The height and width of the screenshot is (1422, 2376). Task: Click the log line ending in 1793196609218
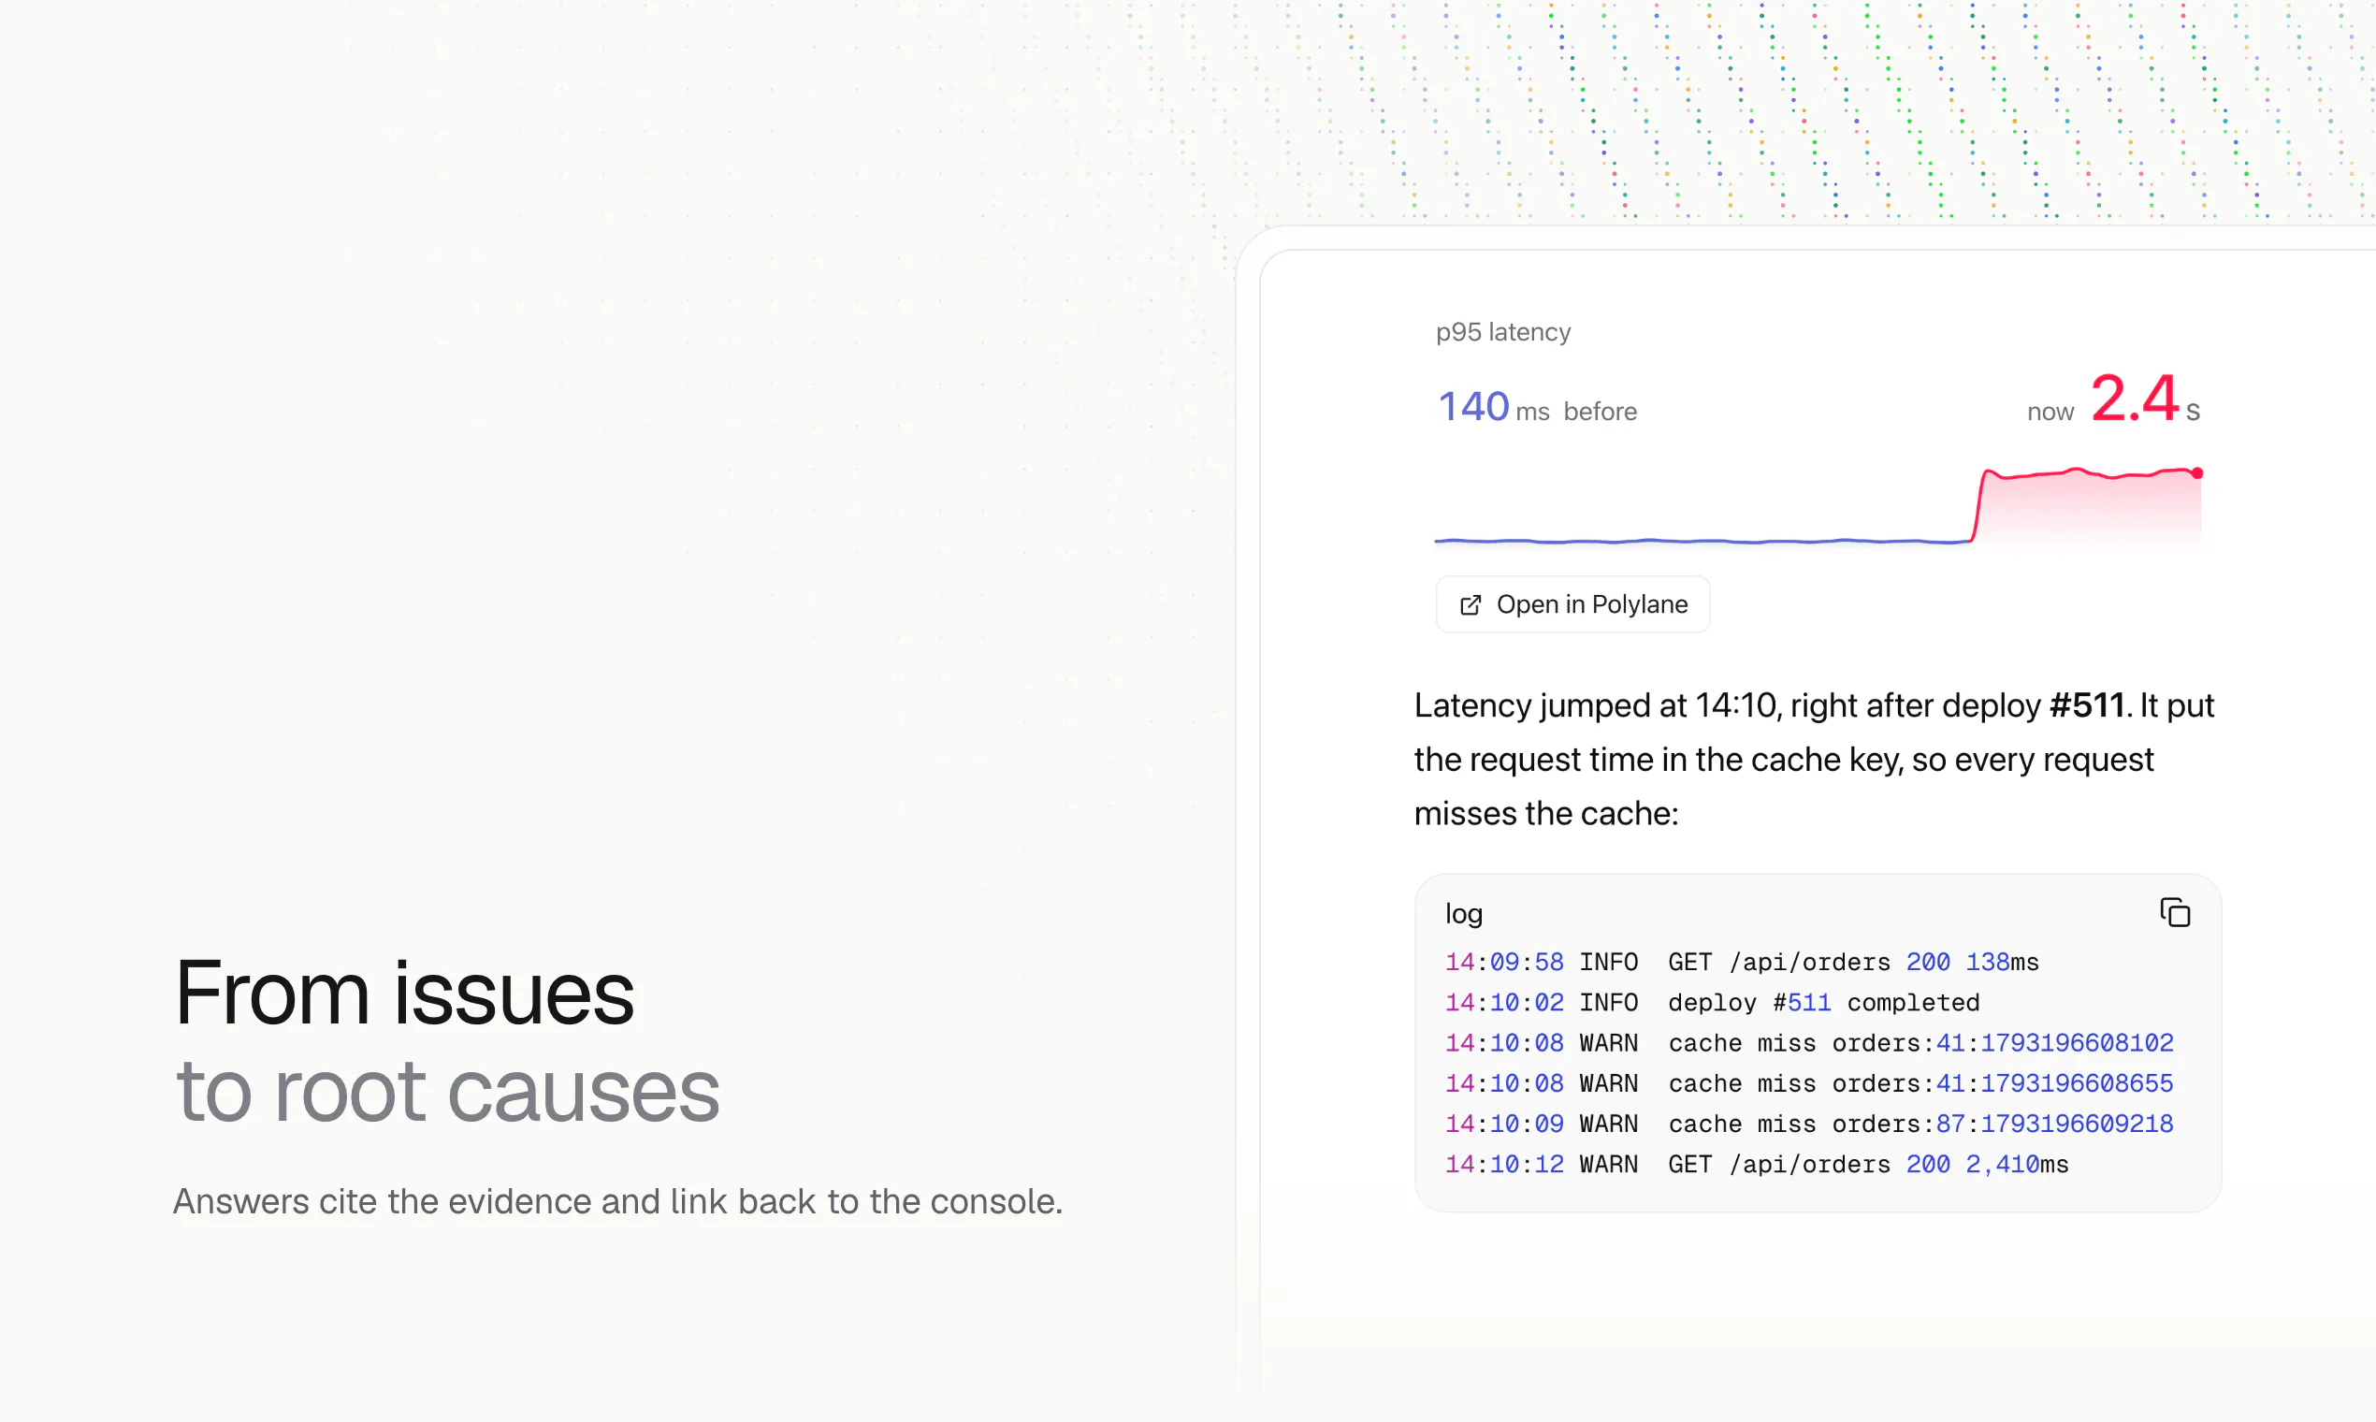(x=1809, y=1124)
